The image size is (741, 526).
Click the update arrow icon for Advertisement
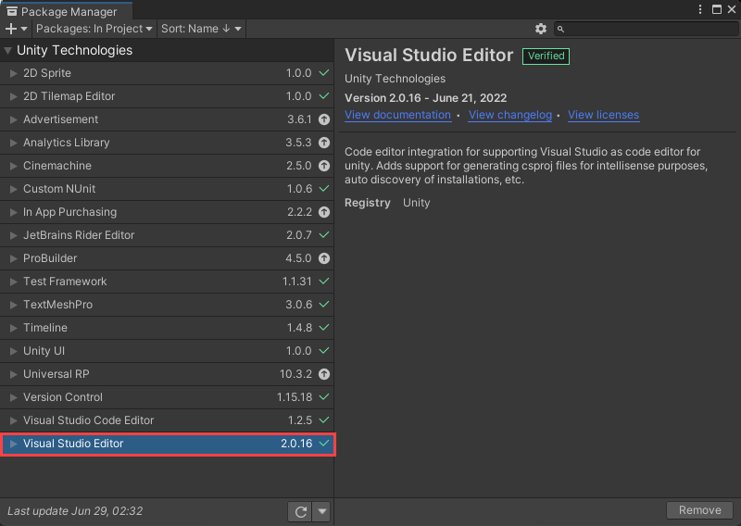[323, 119]
